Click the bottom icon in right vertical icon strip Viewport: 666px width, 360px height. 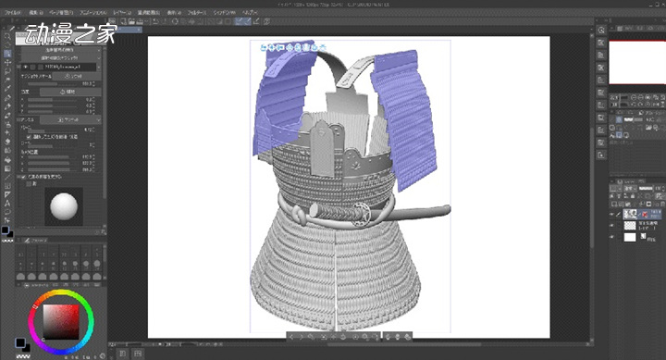[x=601, y=155]
